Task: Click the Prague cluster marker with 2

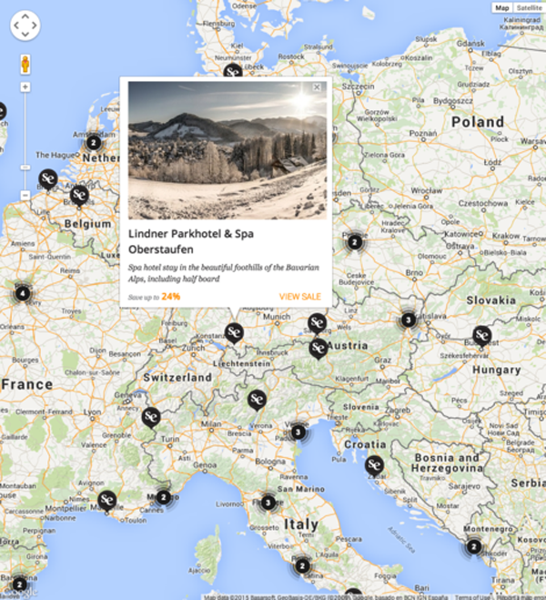Action: pyautogui.click(x=354, y=242)
